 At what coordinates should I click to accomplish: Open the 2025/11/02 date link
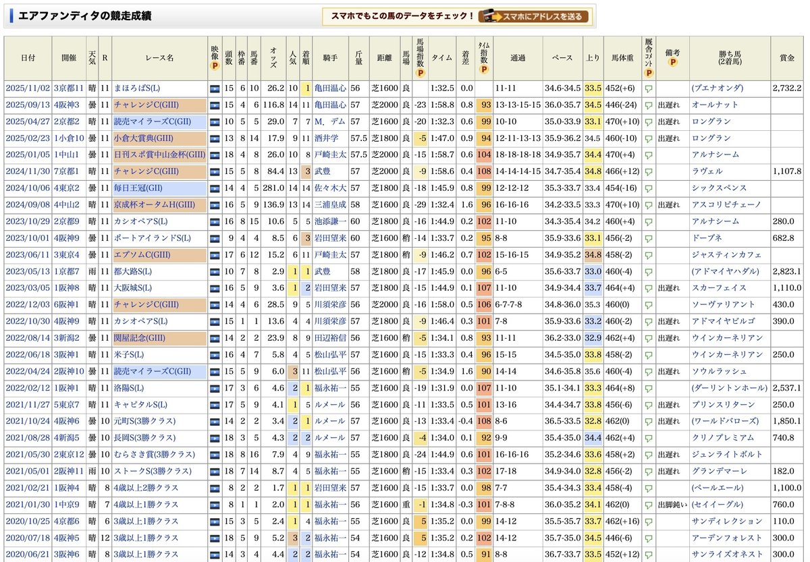(x=28, y=88)
